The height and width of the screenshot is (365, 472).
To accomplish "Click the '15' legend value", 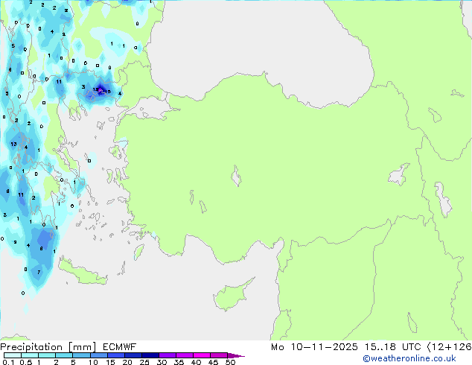I will coord(110,362).
